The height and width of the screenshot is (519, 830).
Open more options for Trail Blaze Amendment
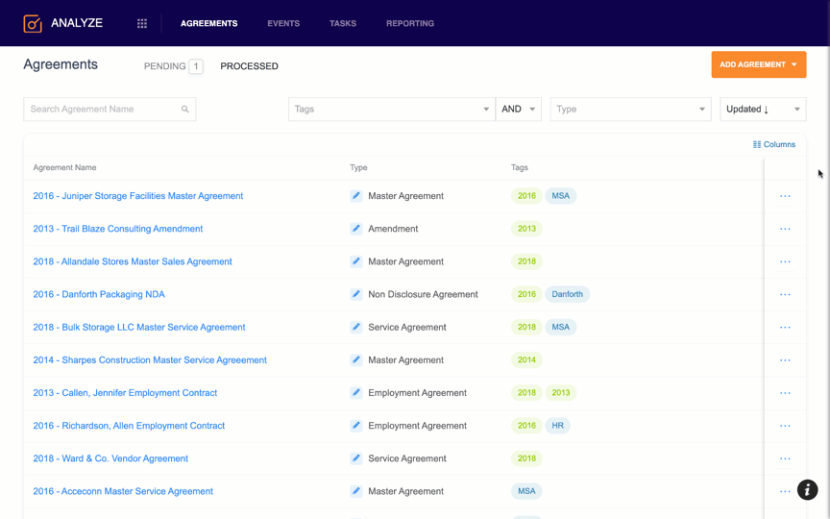785,229
